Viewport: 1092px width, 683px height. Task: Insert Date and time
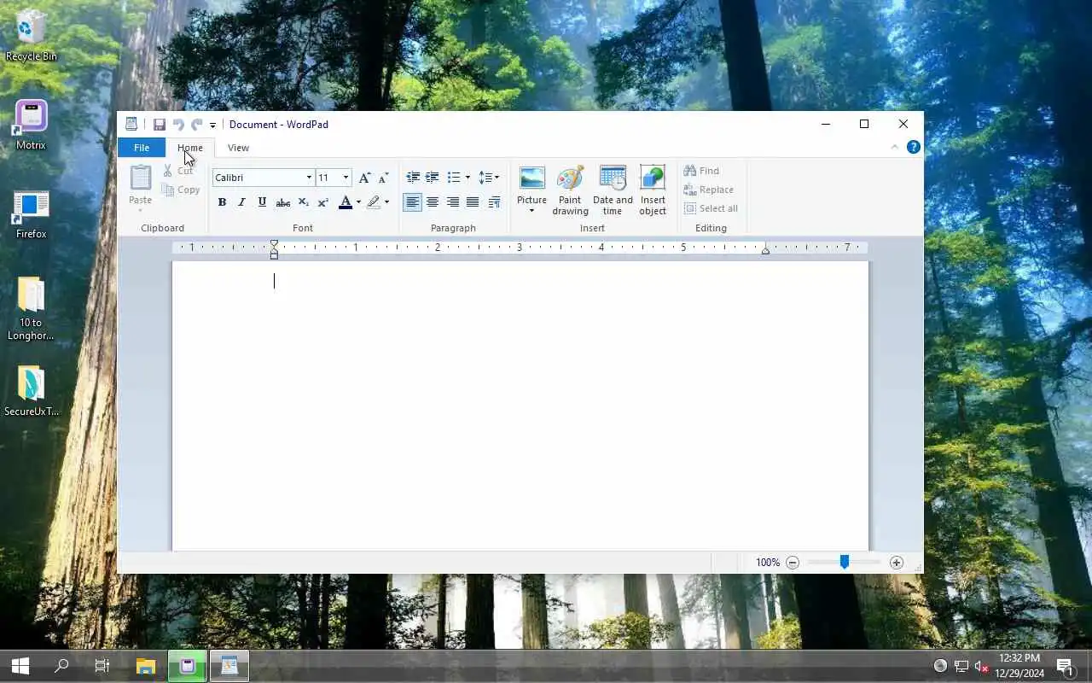613,190
